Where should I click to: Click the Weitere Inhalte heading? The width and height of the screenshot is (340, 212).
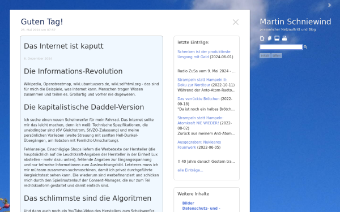(x=193, y=194)
